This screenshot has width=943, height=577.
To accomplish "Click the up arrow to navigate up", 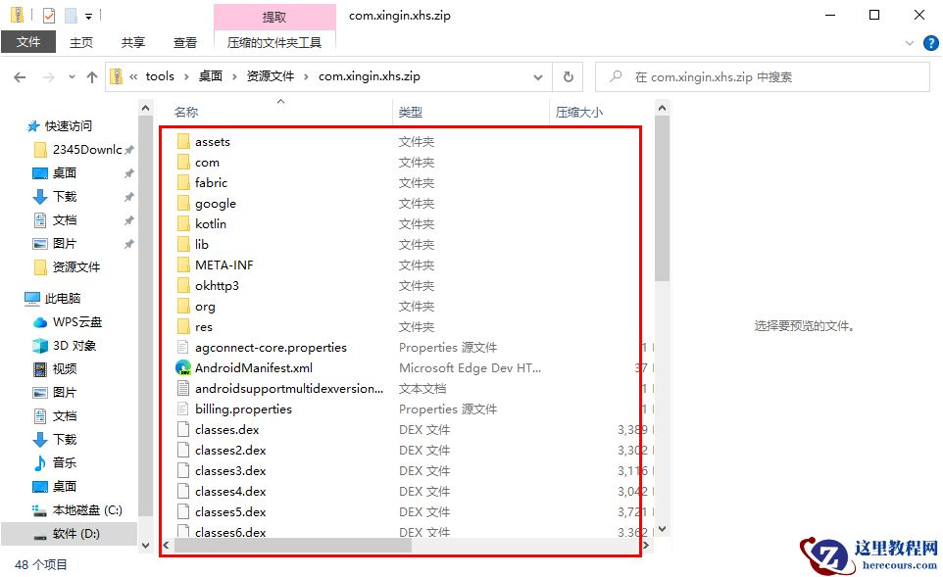I will click(90, 75).
